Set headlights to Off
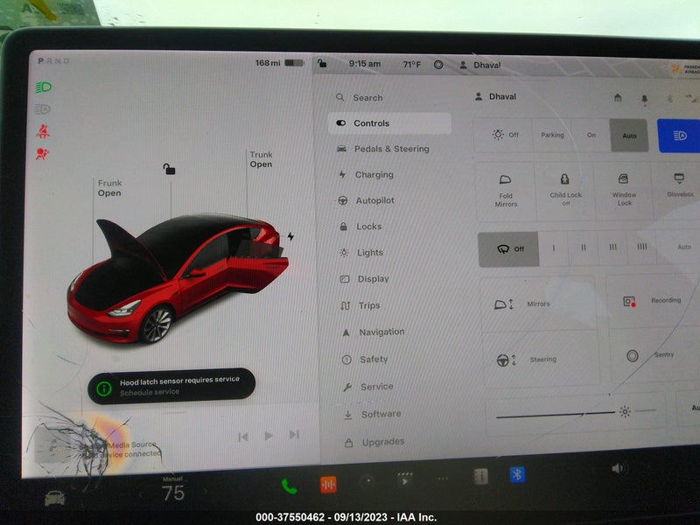 click(504, 135)
